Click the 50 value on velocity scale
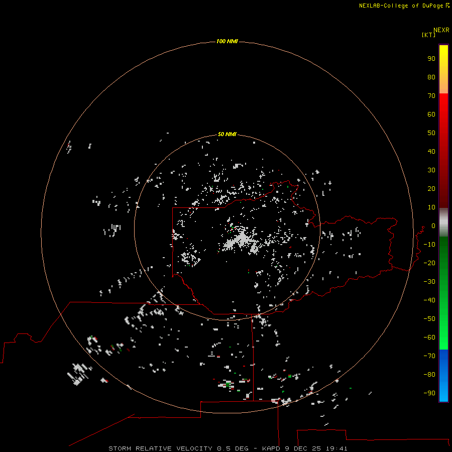The height and width of the screenshot is (452, 452). (431, 133)
